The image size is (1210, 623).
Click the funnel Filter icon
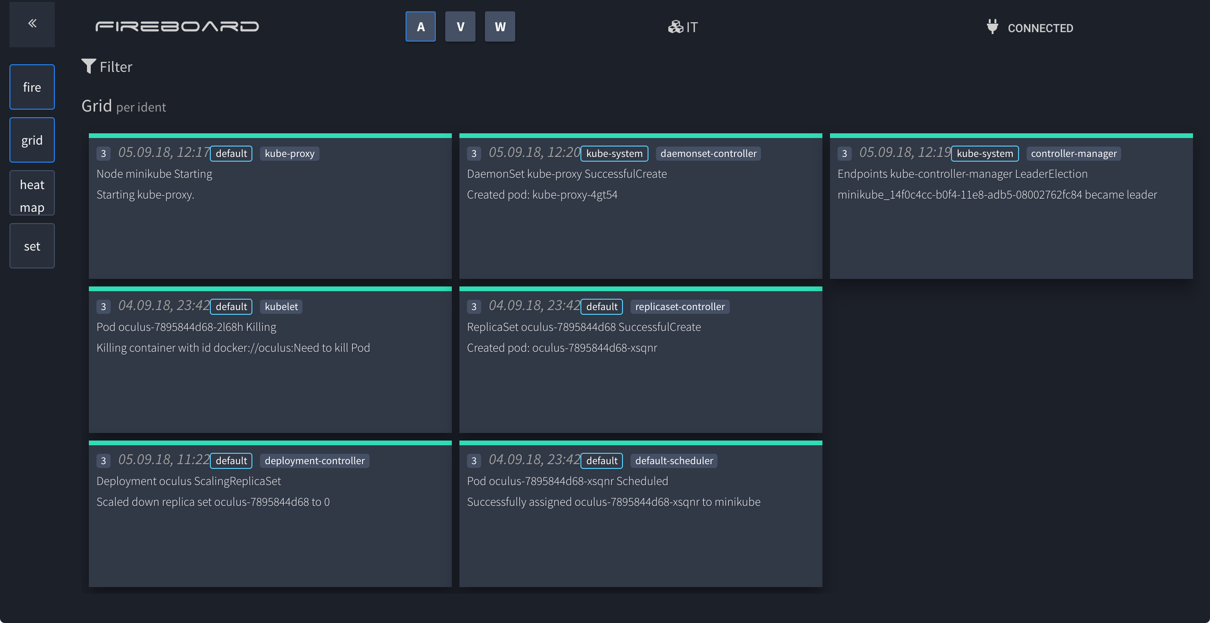click(88, 66)
